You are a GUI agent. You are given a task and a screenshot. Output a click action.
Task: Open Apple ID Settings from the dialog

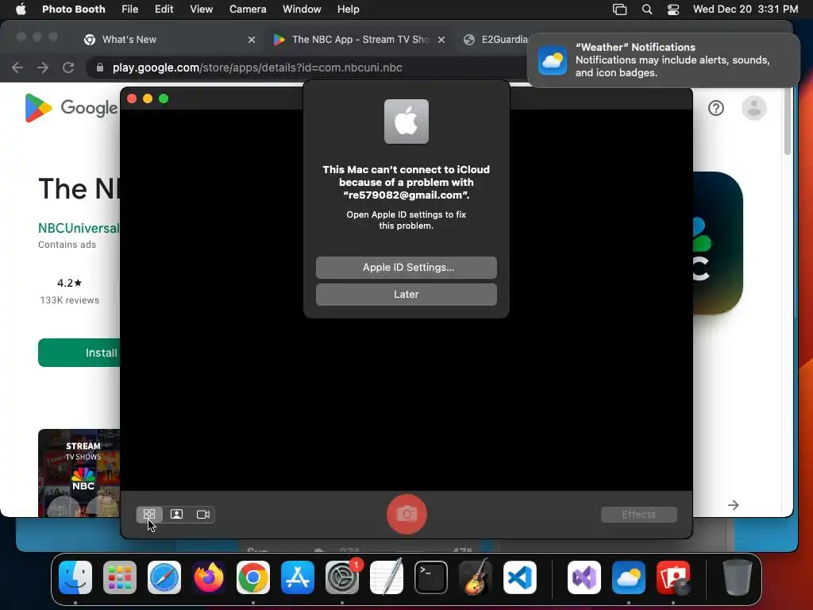406,267
